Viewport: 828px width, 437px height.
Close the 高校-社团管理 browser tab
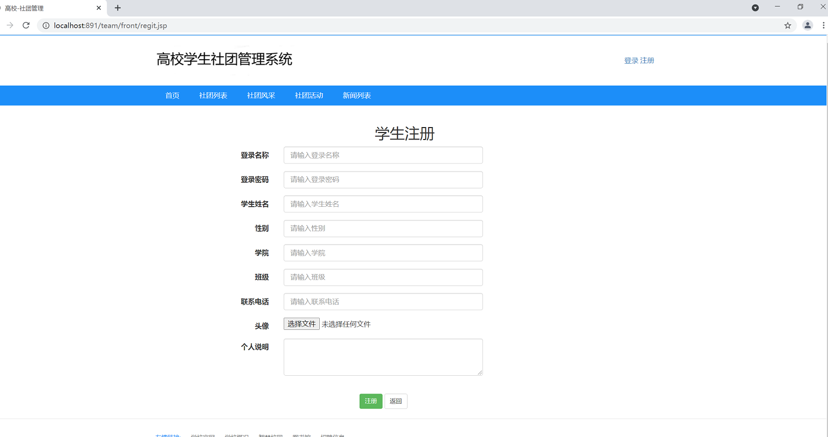pyautogui.click(x=99, y=8)
